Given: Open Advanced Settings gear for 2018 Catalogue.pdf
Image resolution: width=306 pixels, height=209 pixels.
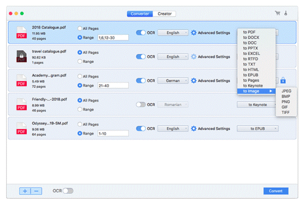Looking at the screenshot, I should pyautogui.click(x=194, y=33).
